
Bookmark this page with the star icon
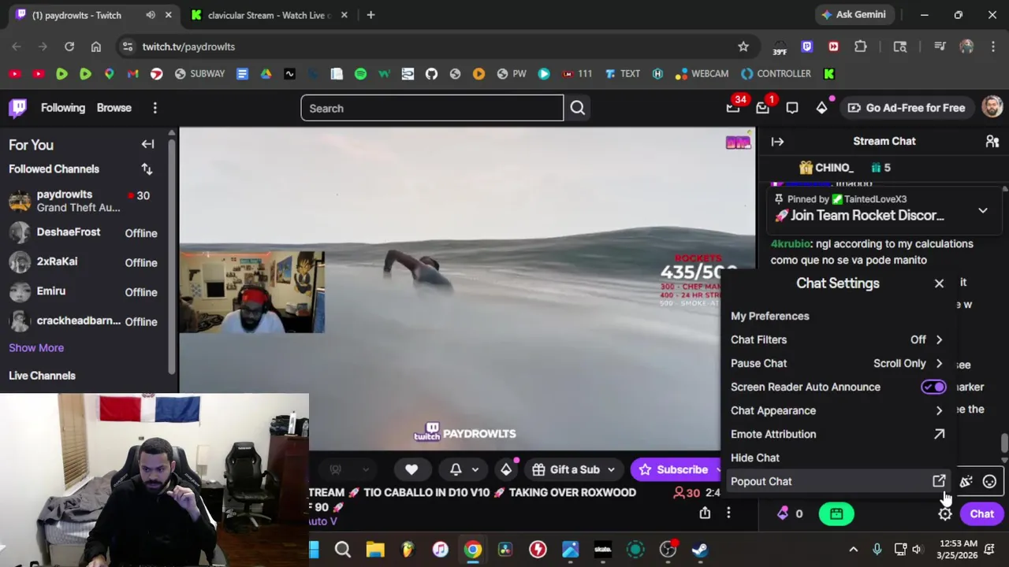[743, 46]
